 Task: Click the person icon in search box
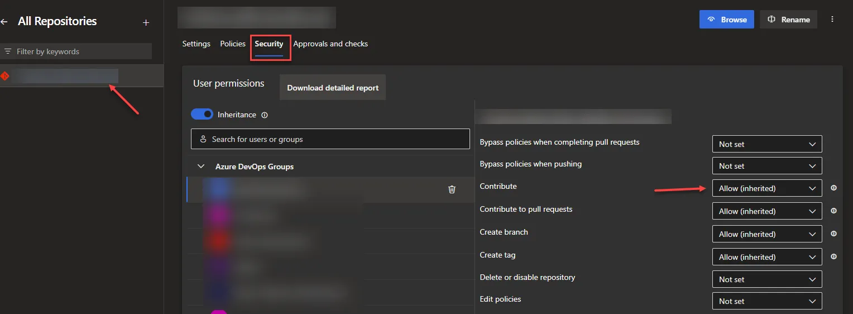[x=203, y=139]
